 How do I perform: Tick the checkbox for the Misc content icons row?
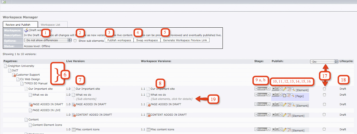click(x=324, y=129)
